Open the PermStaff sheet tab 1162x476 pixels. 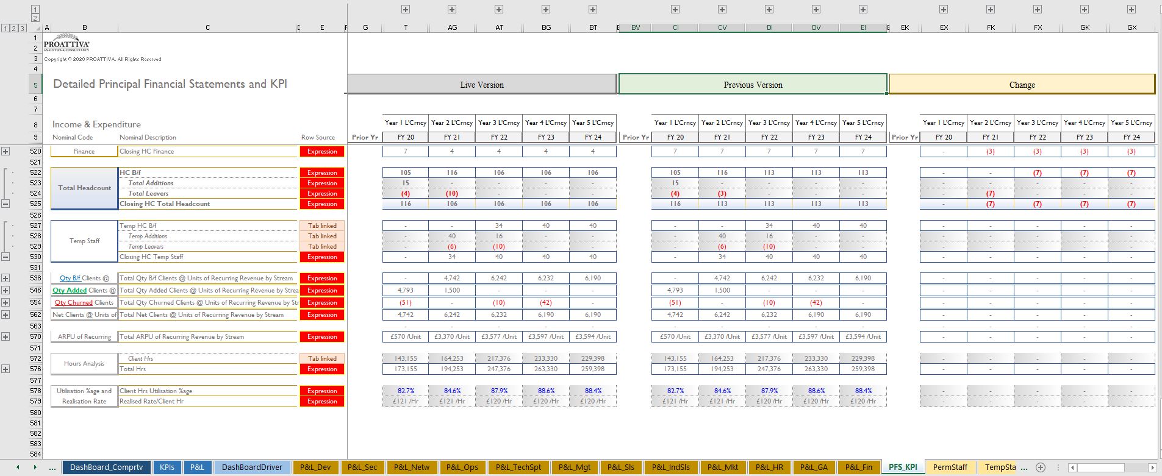(950, 467)
